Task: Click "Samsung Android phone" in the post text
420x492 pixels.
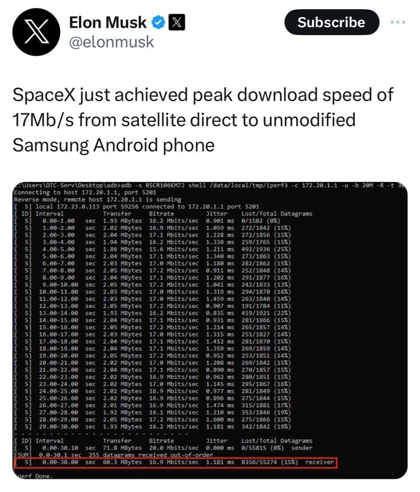Action: click(x=113, y=145)
